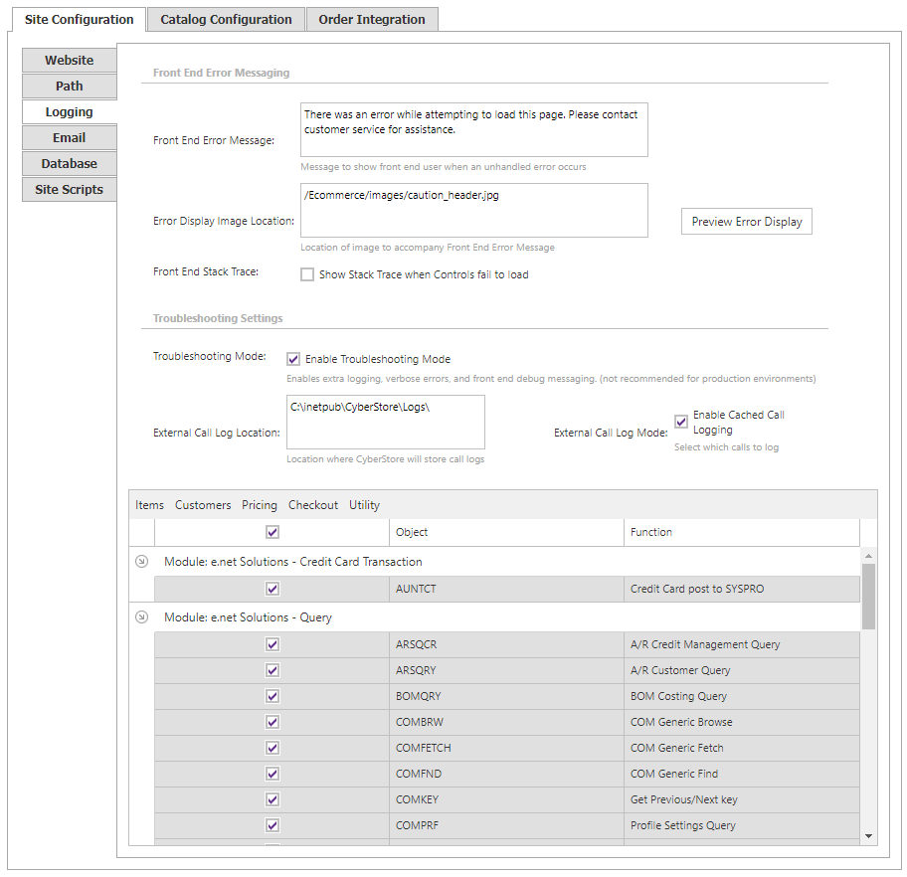Click the Error Display Image Location field
907x877 pixels.
pyautogui.click(x=473, y=210)
